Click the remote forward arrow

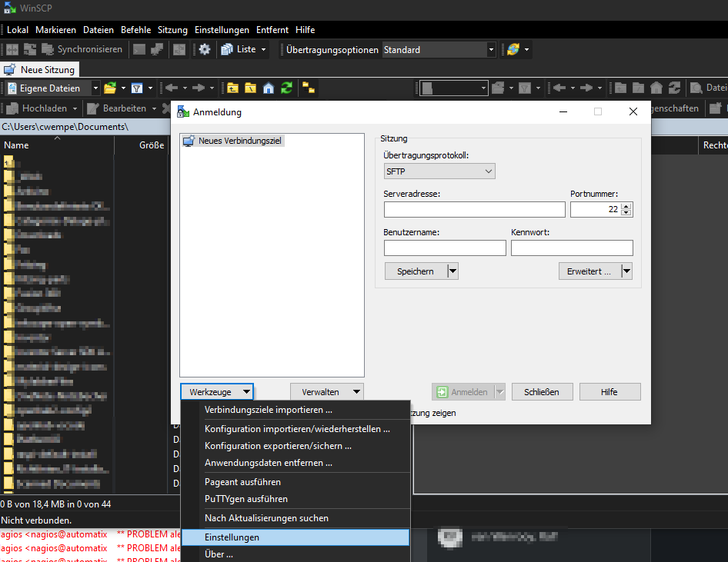586,88
